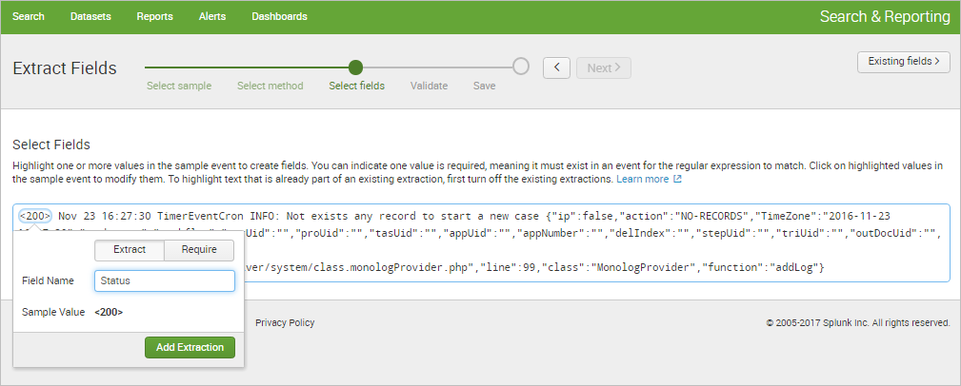
Task: Open the Learn more link
Action: point(643,179)
